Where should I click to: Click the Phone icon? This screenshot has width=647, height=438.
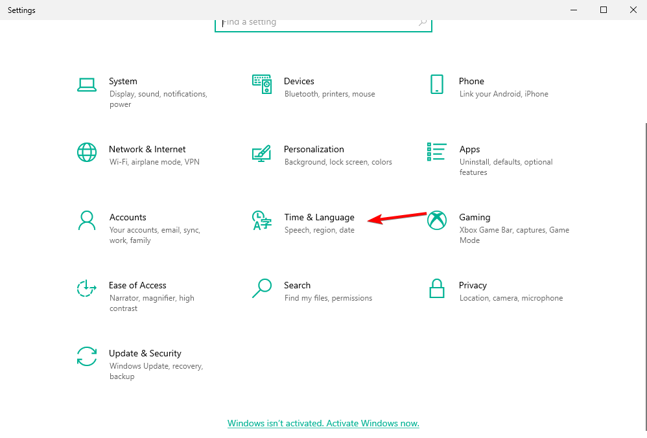436,84
